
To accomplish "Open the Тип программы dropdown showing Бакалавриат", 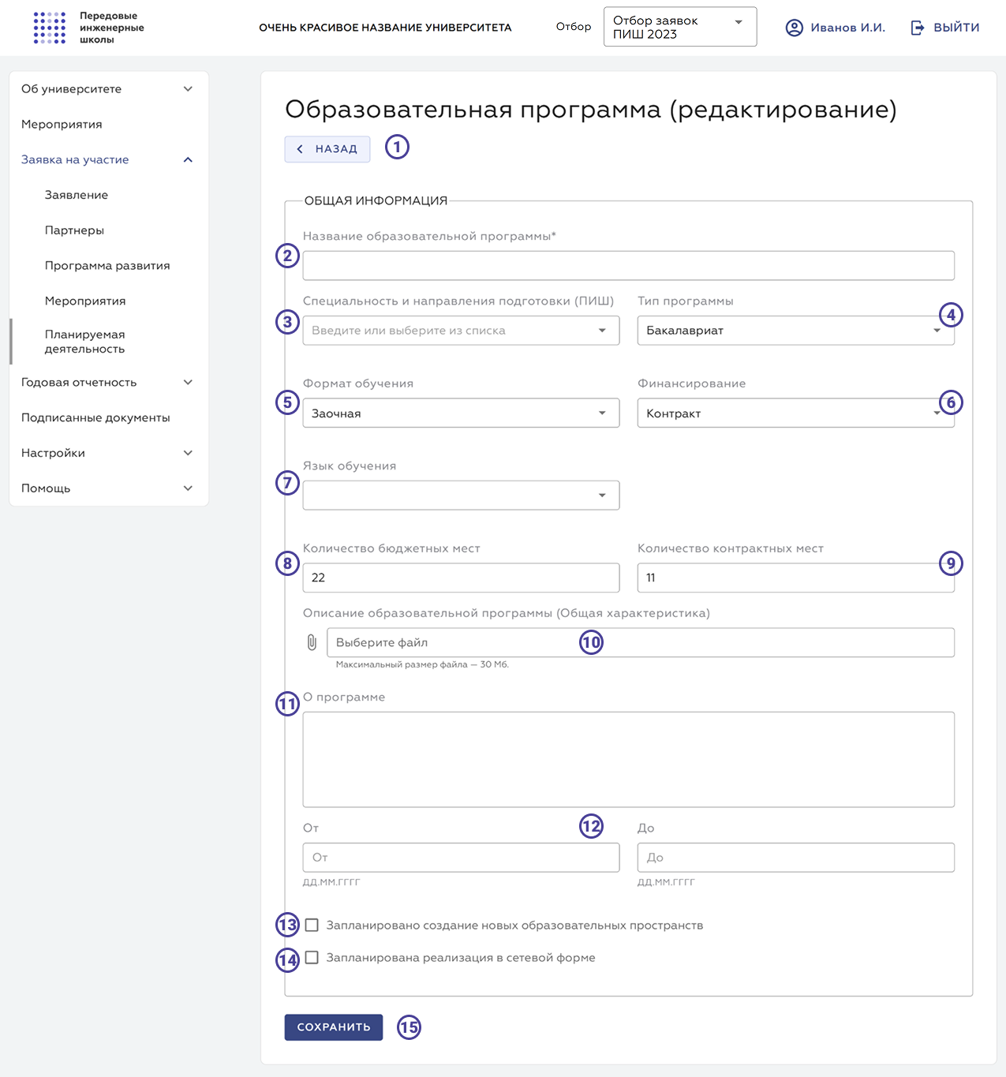I will 795,331.
